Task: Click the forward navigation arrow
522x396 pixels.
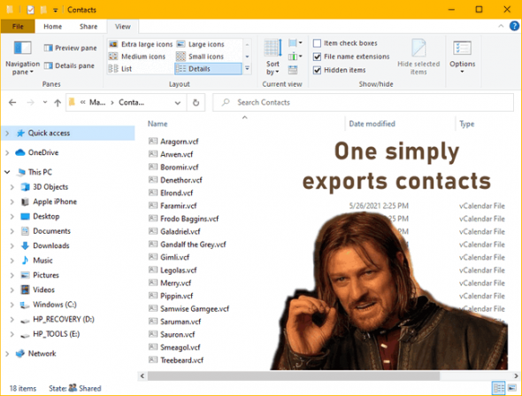Action: [x=31, y=103]
